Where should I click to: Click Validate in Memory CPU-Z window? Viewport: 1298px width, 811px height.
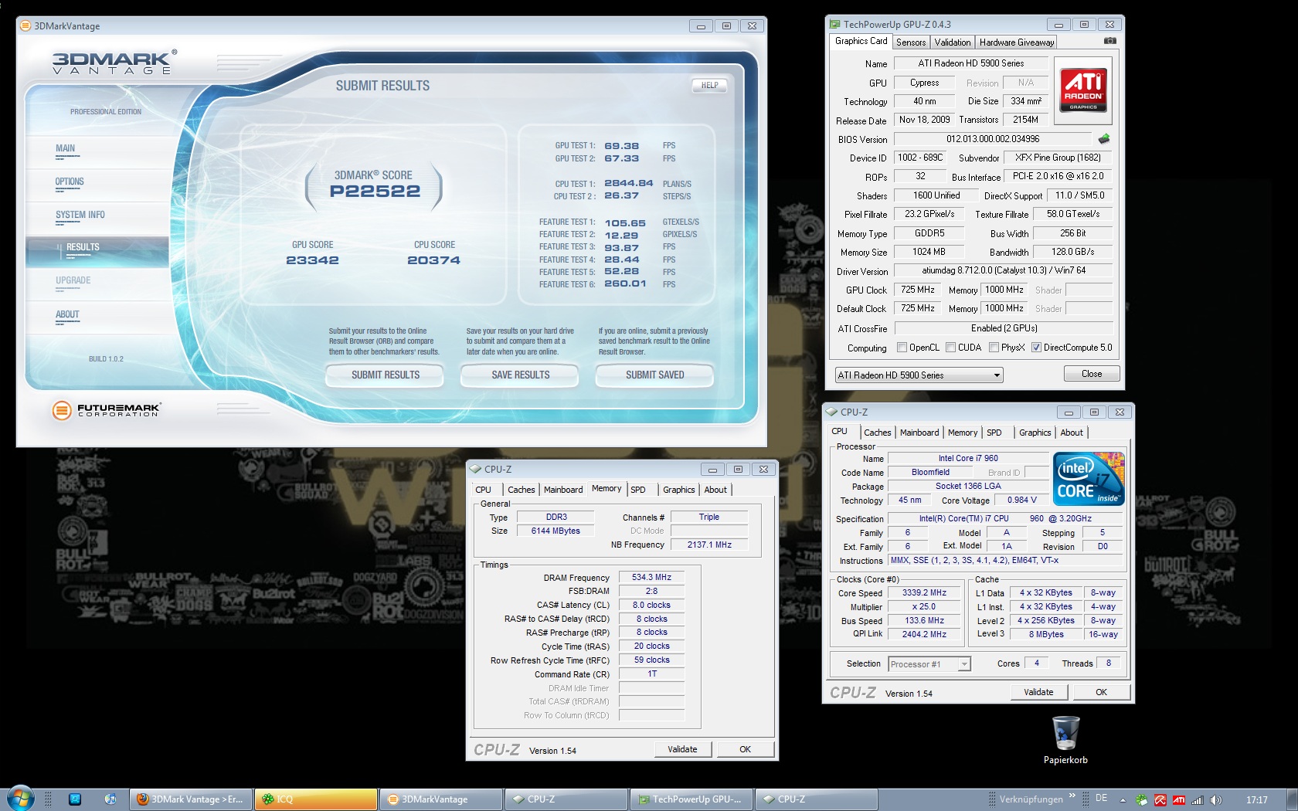(682, 749)
